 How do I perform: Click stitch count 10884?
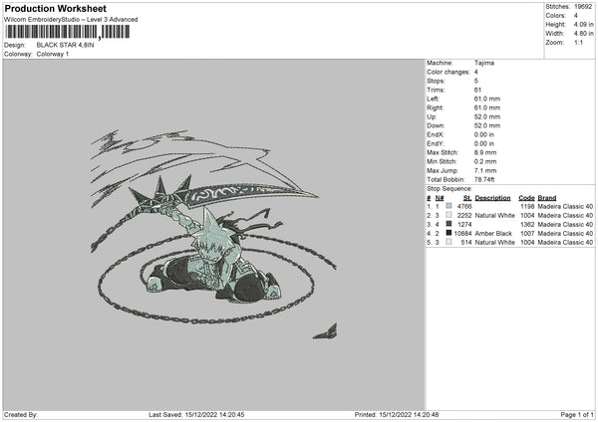463,234
